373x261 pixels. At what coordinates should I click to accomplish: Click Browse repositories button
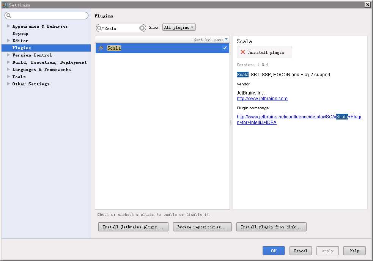pyautogui.click(x=202, y=227)
